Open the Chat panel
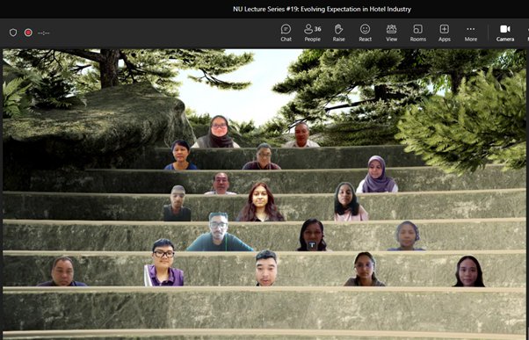 tap(286, 33)
